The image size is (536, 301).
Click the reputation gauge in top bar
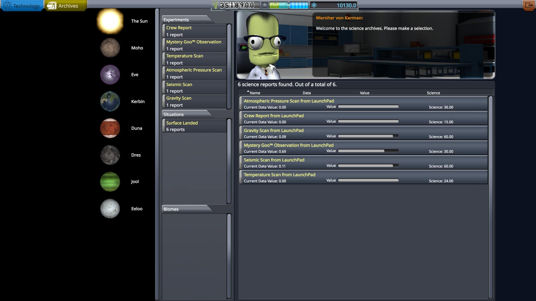pyautogui.click(x=289, y=5)
